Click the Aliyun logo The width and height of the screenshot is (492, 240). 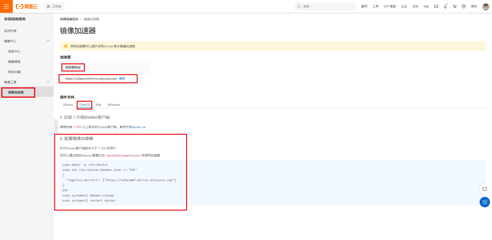pos(26,6)
